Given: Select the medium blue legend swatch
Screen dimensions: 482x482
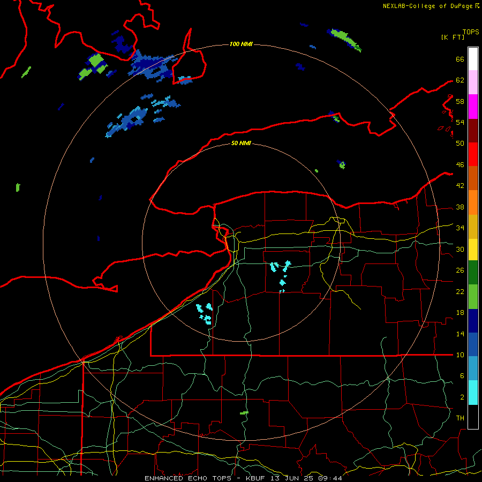Looking at the screenshot, I should (473, 344).
